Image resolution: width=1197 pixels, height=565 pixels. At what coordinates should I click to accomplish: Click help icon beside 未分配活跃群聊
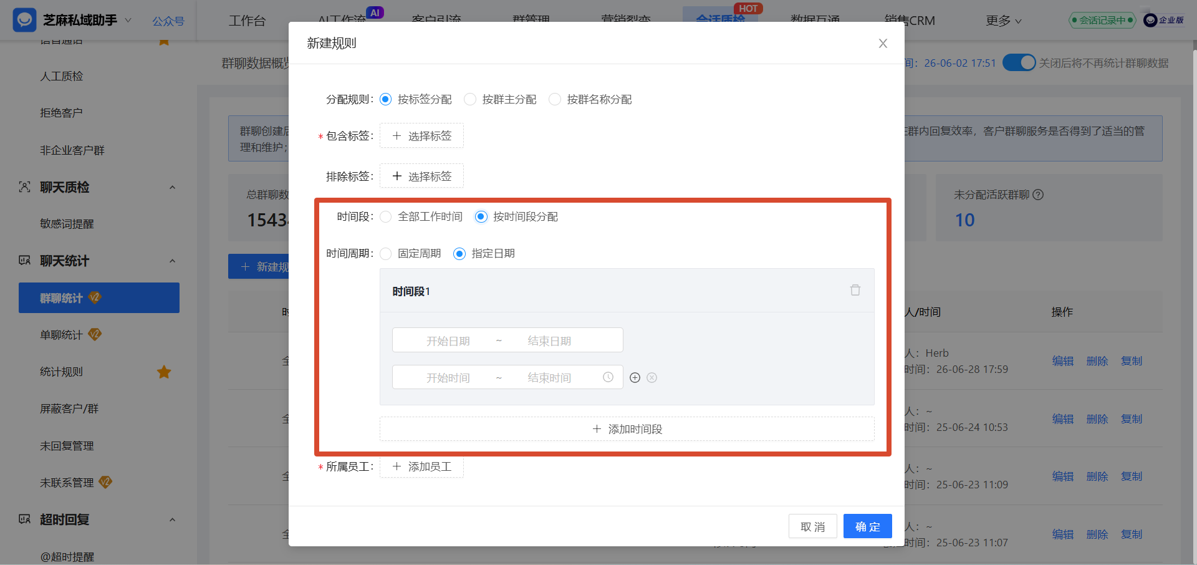click(x=1038, y=195)
